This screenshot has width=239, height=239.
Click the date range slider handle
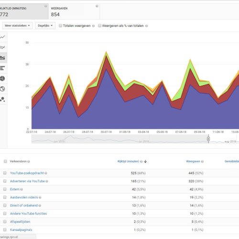point(208,139)
